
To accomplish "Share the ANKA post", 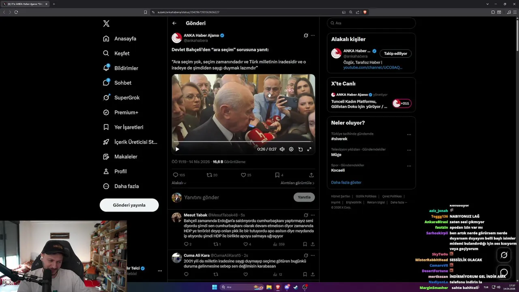I will (311, 175).
